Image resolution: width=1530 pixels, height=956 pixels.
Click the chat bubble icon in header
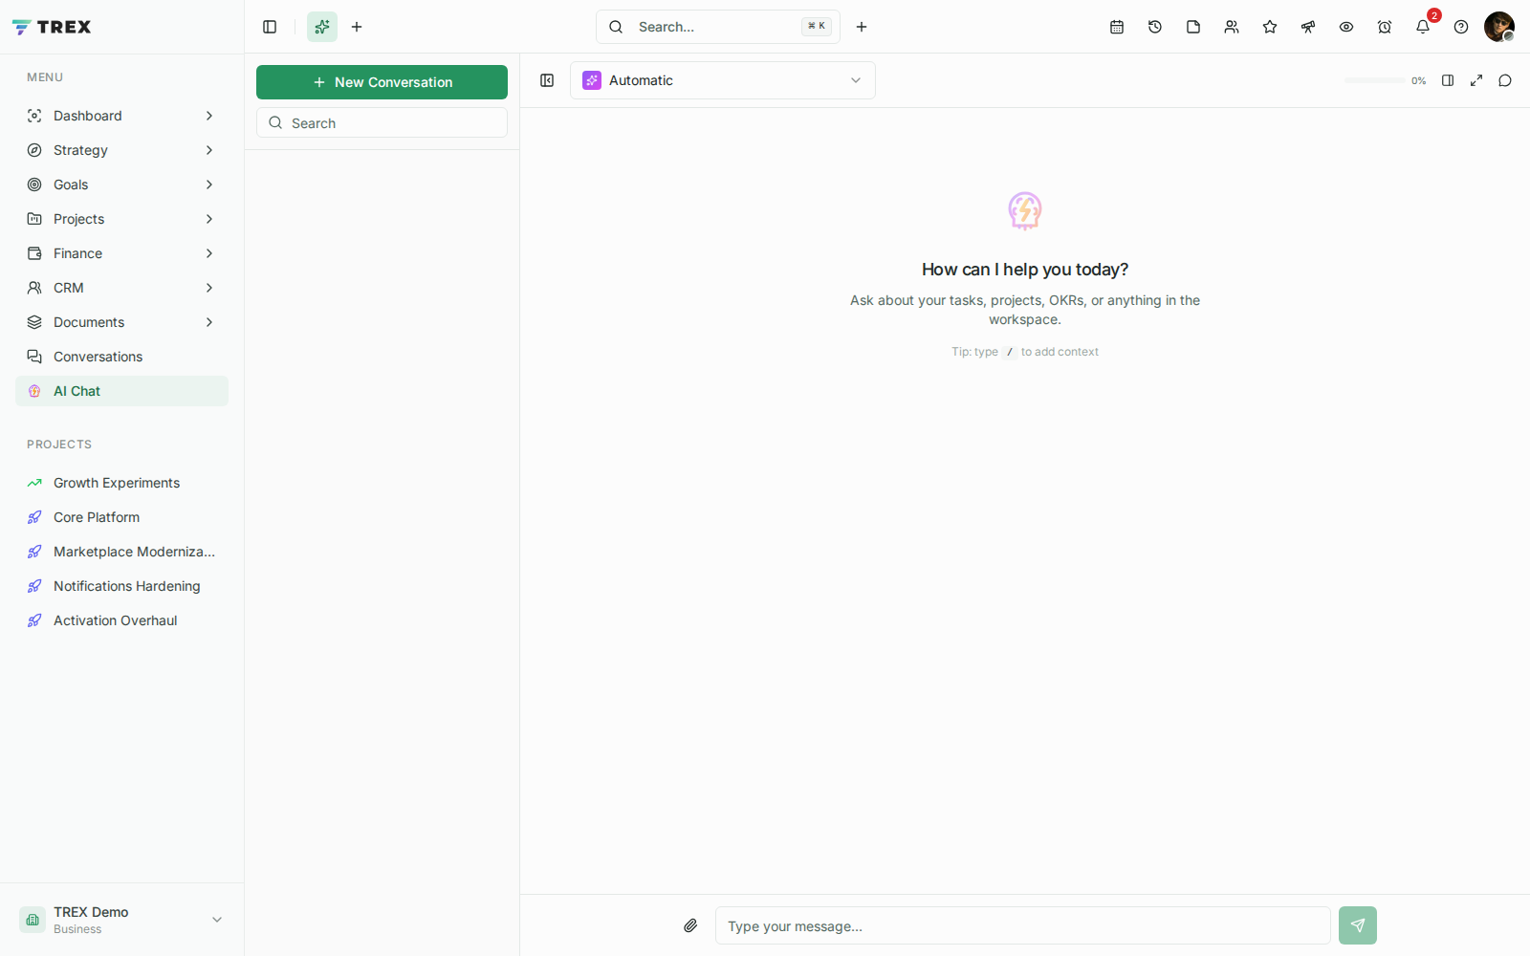coord(1505,80)
